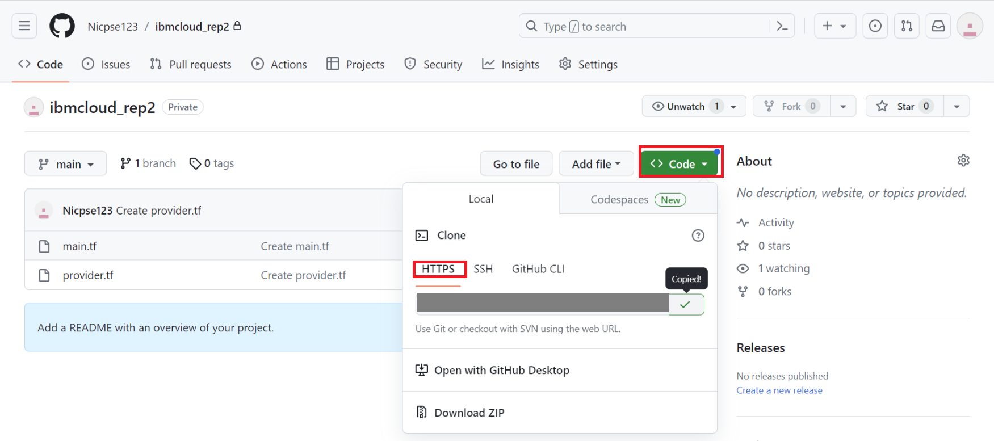Open the notifications inbox icon
The height and width of the screenshot is (441, 994).
[x=938, y=26]
